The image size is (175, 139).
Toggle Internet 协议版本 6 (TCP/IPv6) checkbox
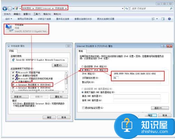tap(13, 85)
